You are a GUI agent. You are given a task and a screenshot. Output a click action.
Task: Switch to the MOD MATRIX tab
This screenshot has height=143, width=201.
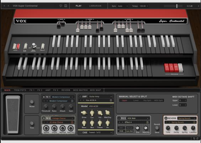click(80, 90)
